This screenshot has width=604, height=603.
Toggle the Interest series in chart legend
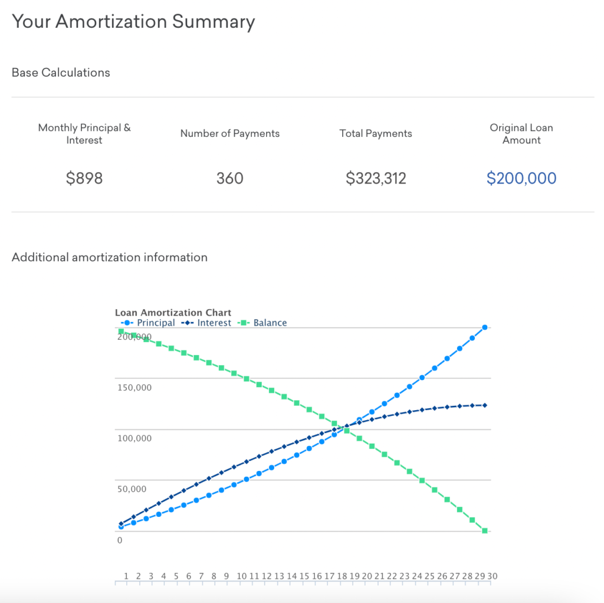(x=214, y=323)
